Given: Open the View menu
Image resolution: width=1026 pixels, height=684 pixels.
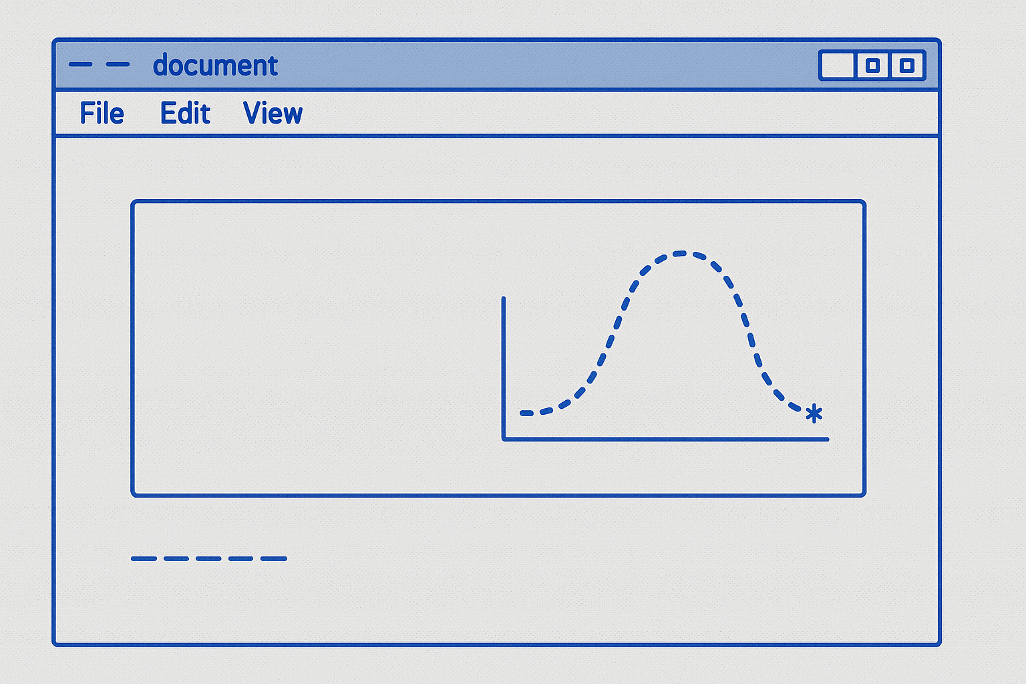Looking at the screenshot, I should click(x=273, y=114).
